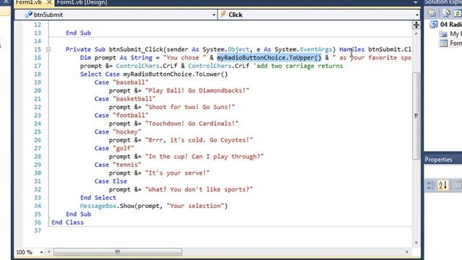Click "Touchdown! Go Cardinals!" string

[192, 123]
